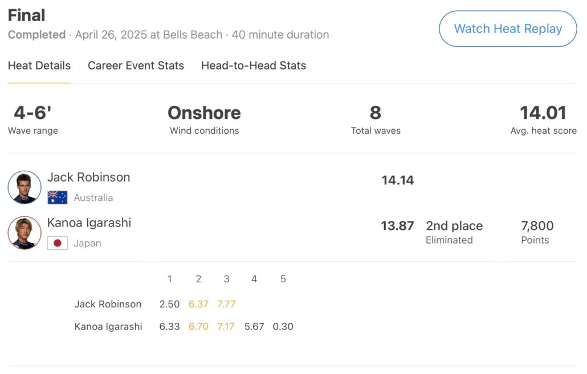Screen dimensions: 587x374
Task: Click the 7,800 Points value
Action: tap(537, 226)
